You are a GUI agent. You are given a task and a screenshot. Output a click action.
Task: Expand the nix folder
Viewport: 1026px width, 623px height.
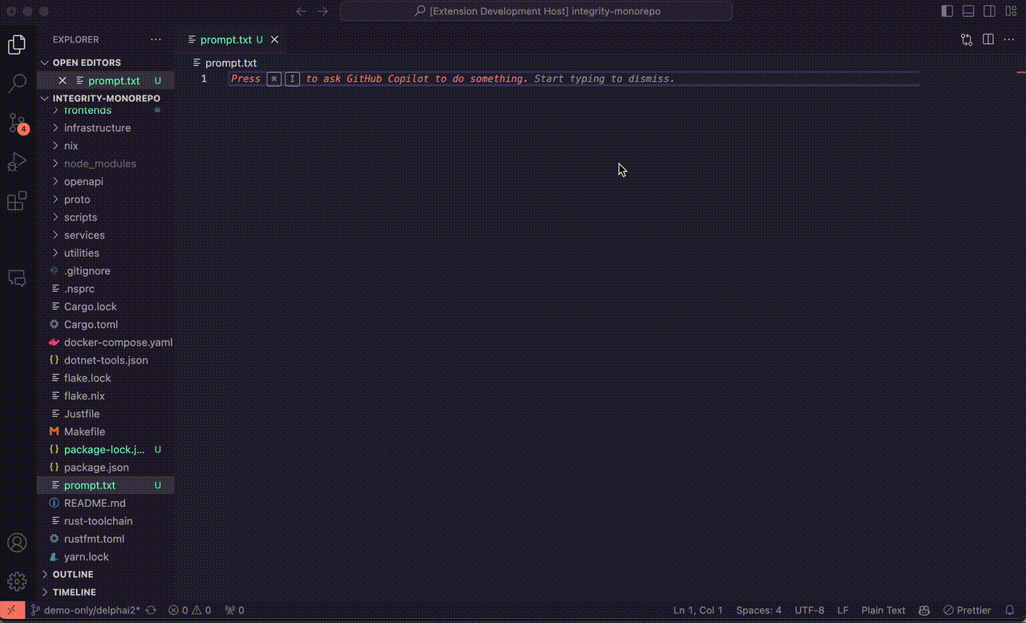click(x=105, y=146)
